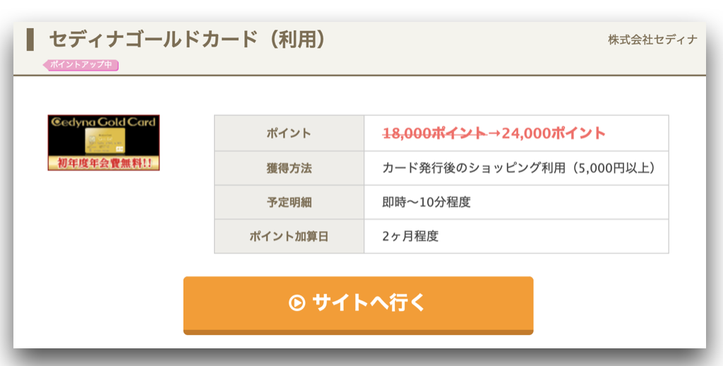Click the orange サイトへ行く button
This screenshot has width=723, height=366.
[358, 305]
